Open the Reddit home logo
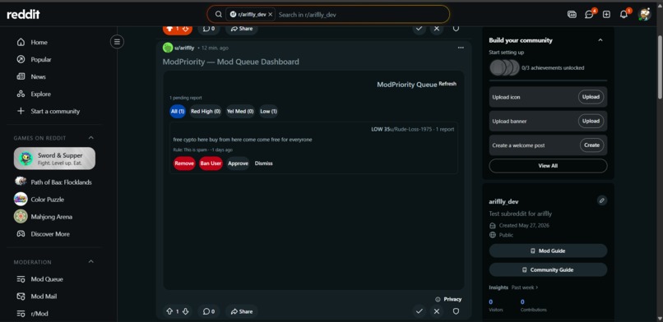Screen dimensions: 663x322 tap(23, 14)
